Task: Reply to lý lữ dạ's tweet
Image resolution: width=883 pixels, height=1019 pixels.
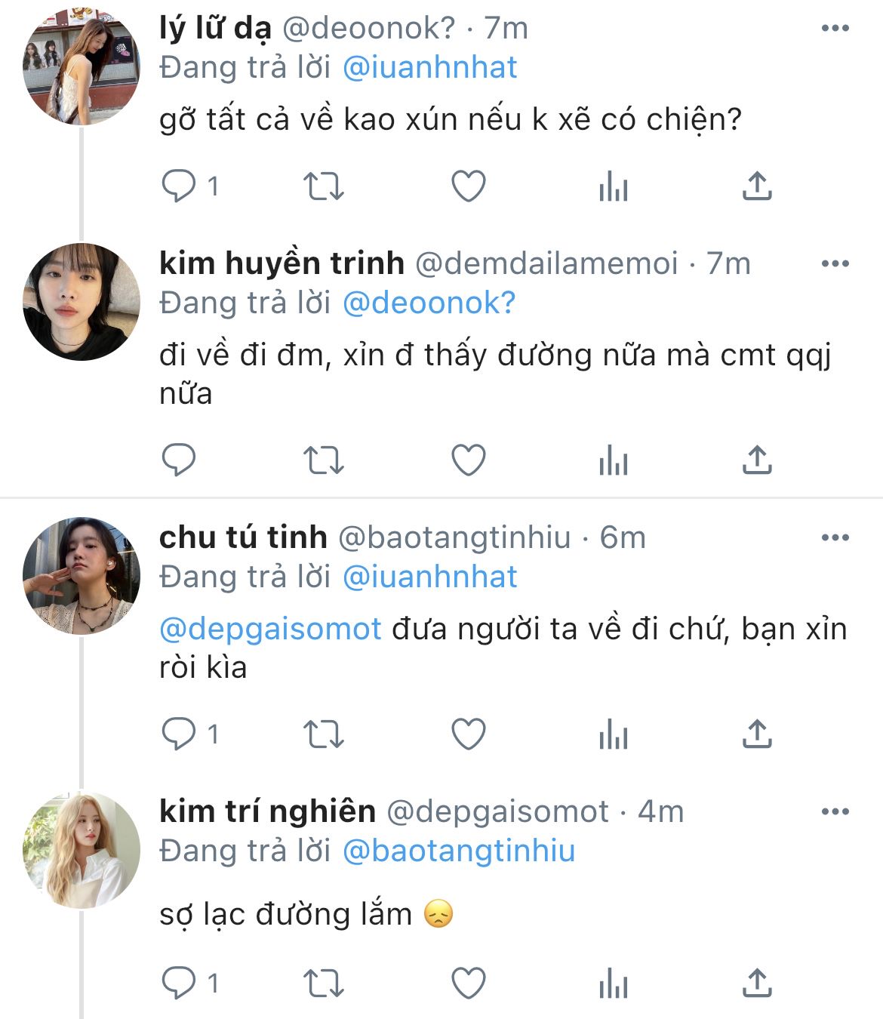Action: tap(179, 186)
